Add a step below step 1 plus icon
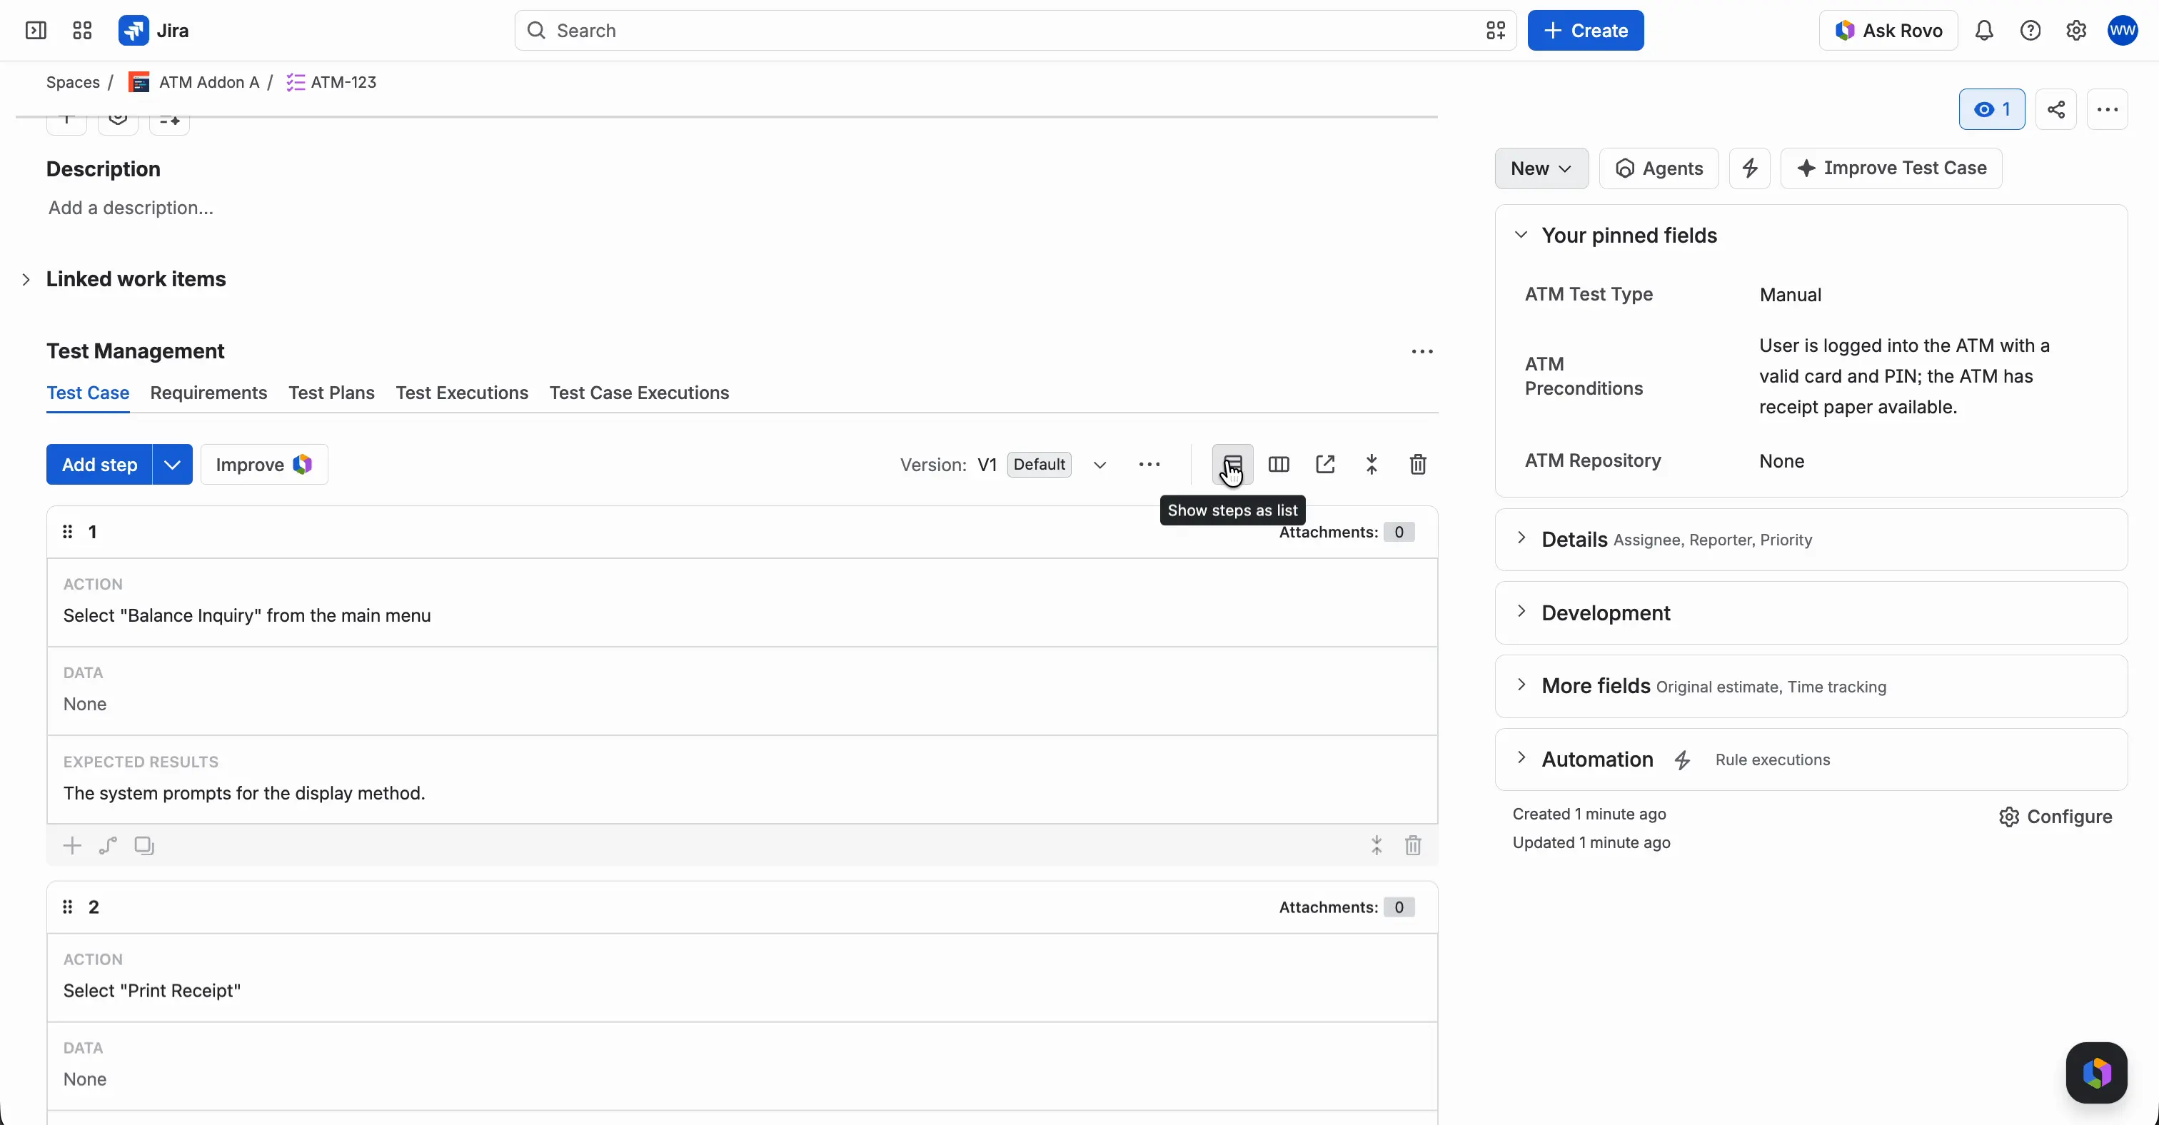Screen dimensions: 2159x1125 (72, 845)
